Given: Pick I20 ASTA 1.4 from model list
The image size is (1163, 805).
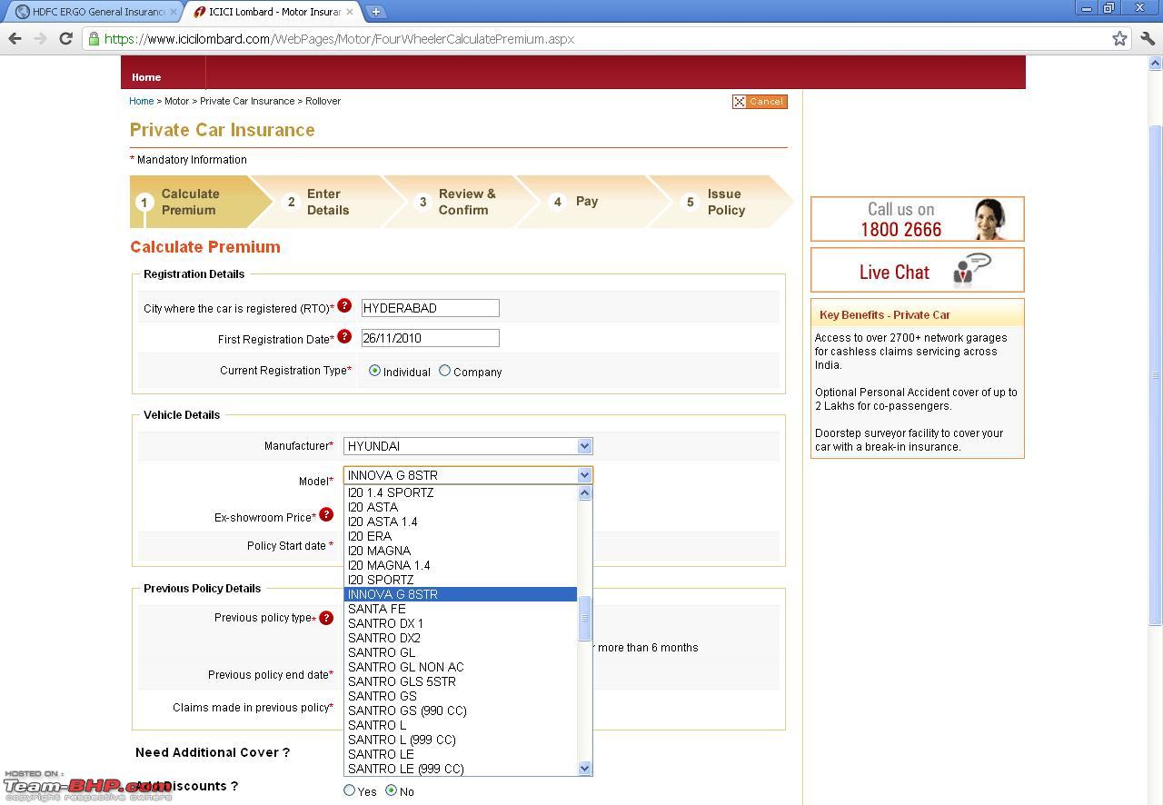Looking at the screenshot, I should click(461, 522).
